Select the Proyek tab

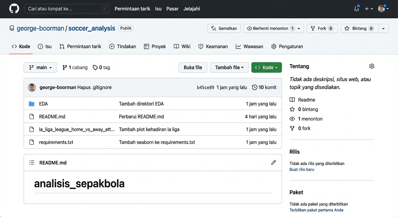click(x=155, y=46)
